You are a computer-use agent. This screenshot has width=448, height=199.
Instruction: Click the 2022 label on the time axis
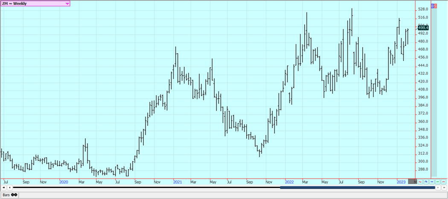tap(289, 182)
